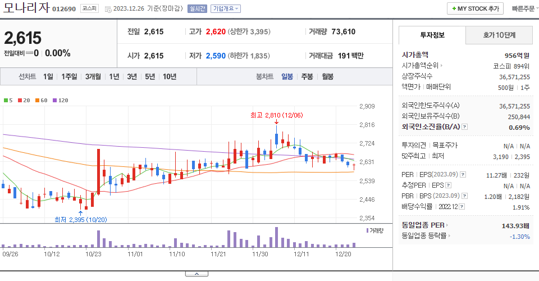Click the arrow icon next to 동일업종 PER
Screen dimensions: 539x281
447,225
